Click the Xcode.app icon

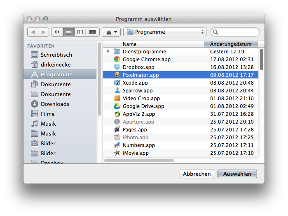(117, 83)
